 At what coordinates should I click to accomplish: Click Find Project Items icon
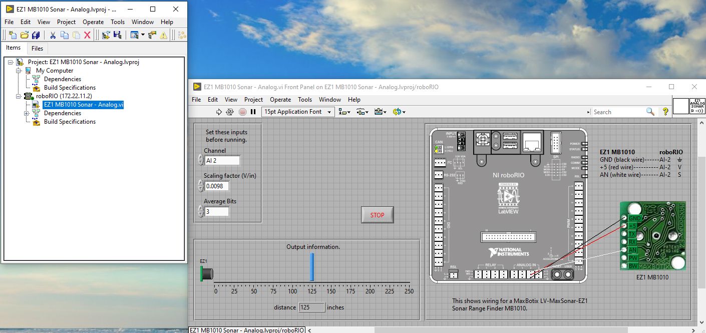152,35
